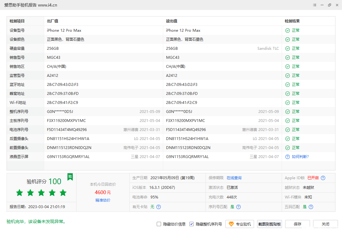This screenshot has height=233, width=342.
Task: Click the green check icon for 蜂窝地址
Action: 288,94
